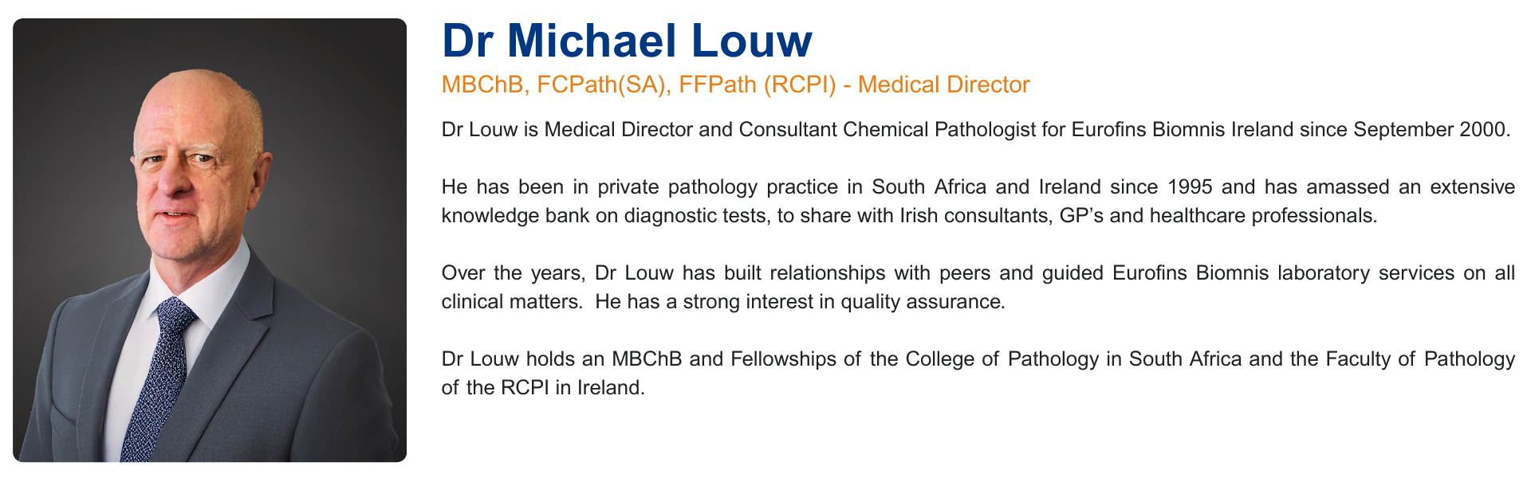Click the paragraph mentioning September 2000
1531x478 pixels.
976,129
